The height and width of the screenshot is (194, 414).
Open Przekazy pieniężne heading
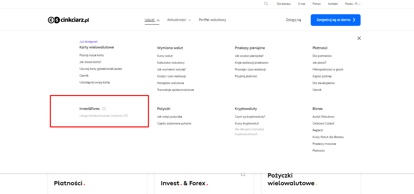pos(250,48)
